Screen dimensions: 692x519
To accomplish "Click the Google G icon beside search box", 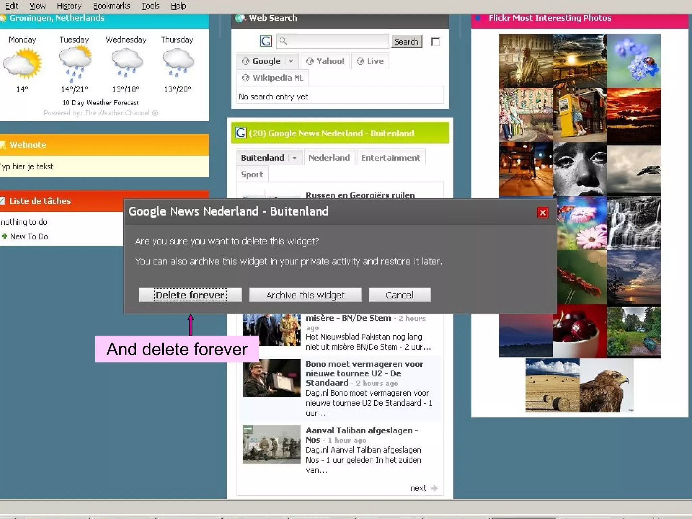I will click(266, 41).
